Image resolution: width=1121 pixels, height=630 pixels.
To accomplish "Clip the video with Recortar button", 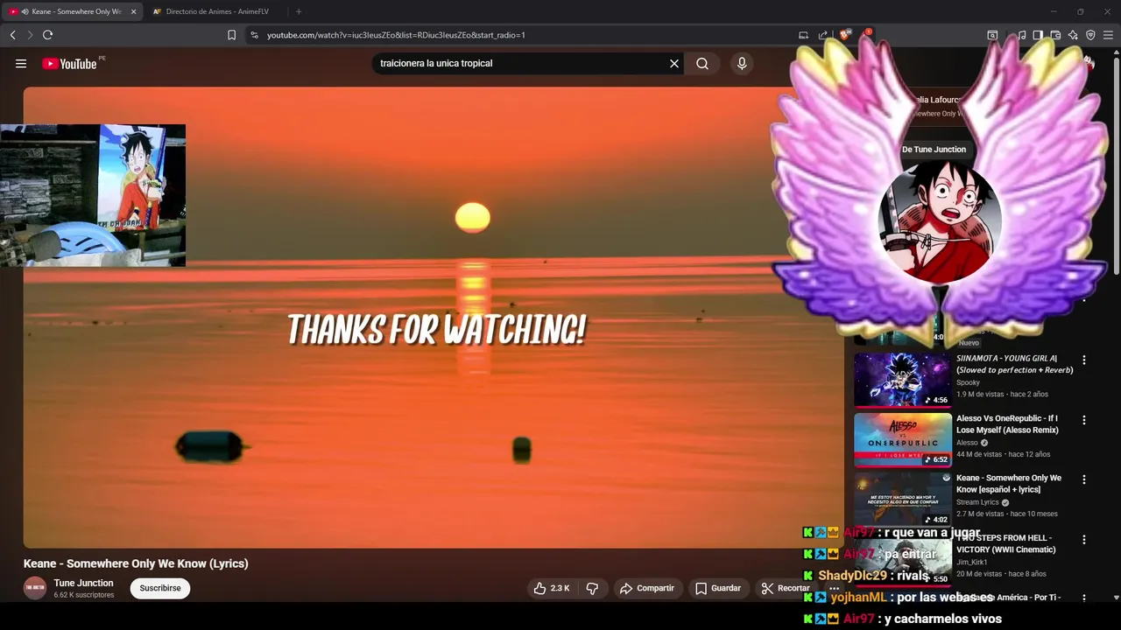I will [x=786, y=588].
